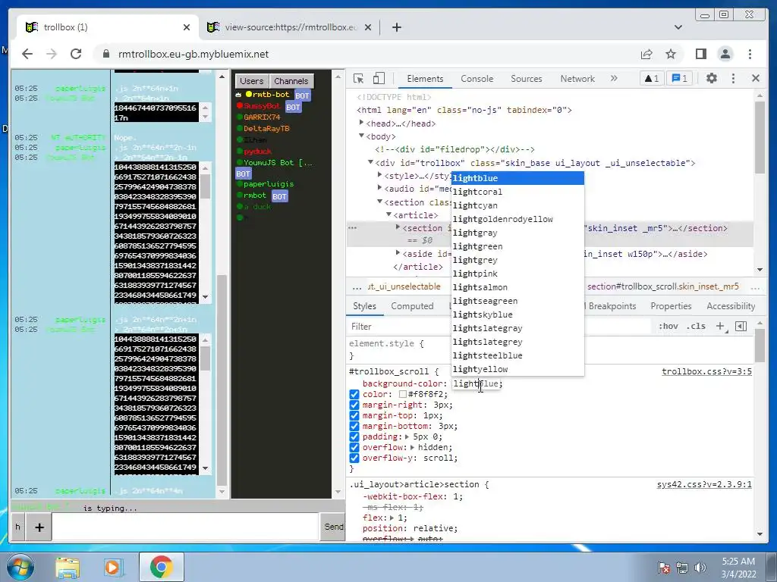Toggle the .cls class editor button
Screen dimensions: 777x582
697,326
